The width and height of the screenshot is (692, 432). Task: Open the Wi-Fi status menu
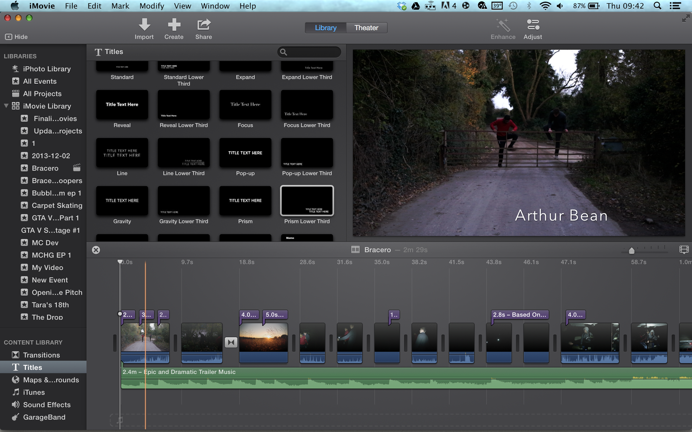point(545,6)
